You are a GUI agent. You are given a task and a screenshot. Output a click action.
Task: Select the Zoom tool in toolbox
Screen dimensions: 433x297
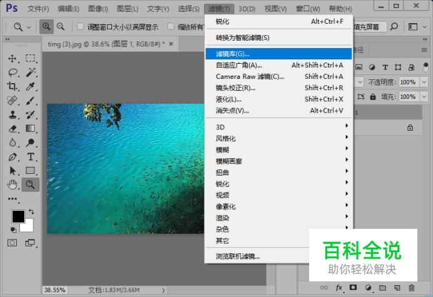[x=31, y=184]
